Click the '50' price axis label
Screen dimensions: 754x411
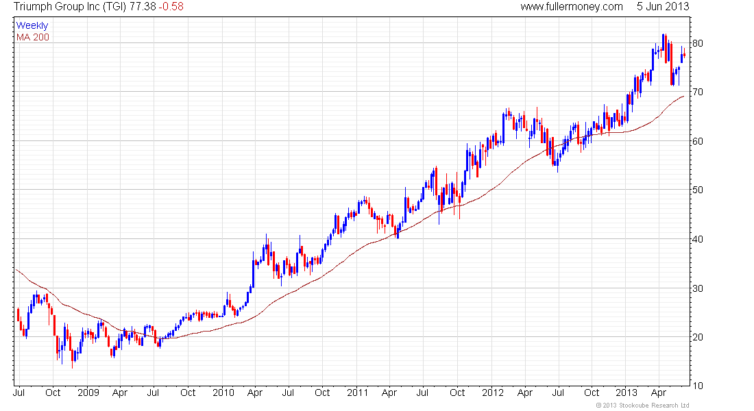[x=697, y=190]
